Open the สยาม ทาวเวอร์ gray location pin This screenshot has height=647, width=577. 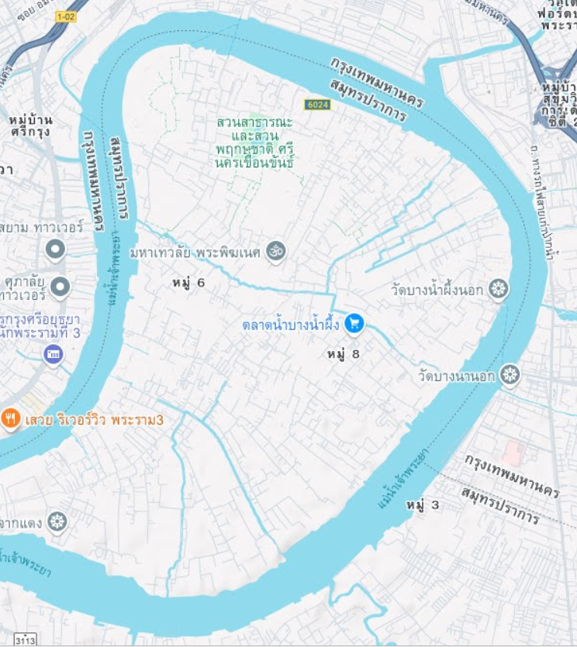[x=55, y=250]
